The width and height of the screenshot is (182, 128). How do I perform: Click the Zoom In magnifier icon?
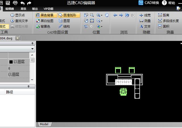98,15
